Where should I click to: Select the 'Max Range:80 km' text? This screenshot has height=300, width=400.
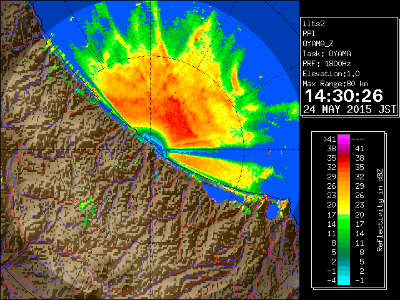(x=335, y=84)
